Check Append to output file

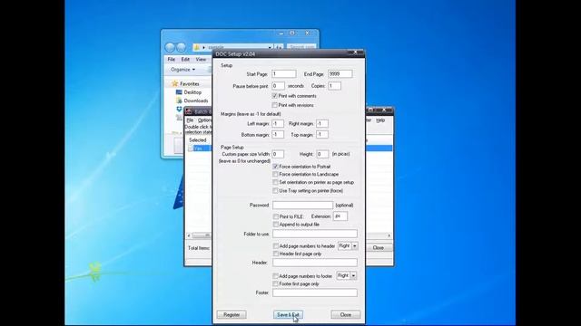(x=276, y=225)
